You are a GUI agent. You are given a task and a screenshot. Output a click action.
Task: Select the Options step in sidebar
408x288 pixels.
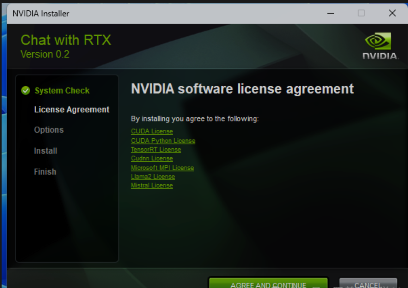(x=49, y=130)
